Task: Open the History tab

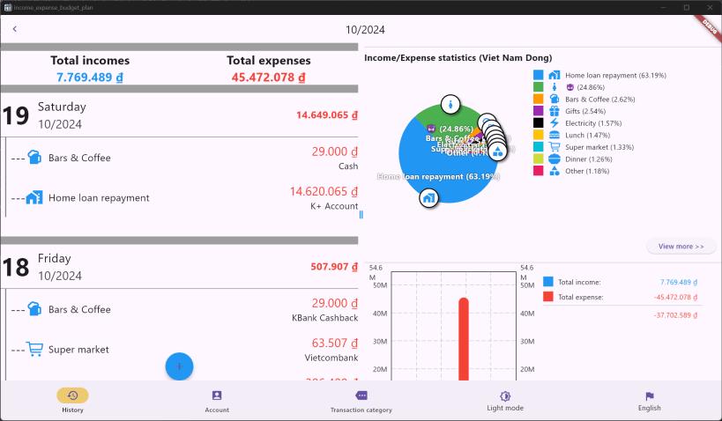Action: [73, 400]
